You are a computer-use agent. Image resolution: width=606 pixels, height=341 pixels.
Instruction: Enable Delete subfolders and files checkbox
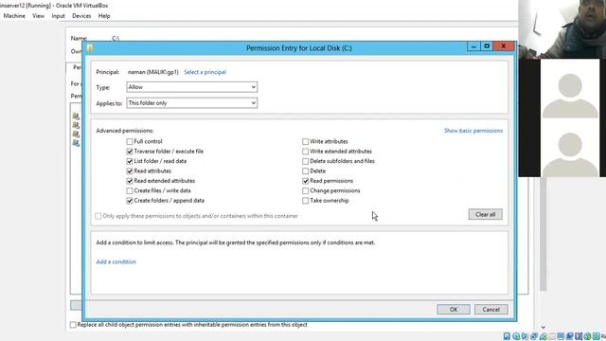tap(305, 161)
